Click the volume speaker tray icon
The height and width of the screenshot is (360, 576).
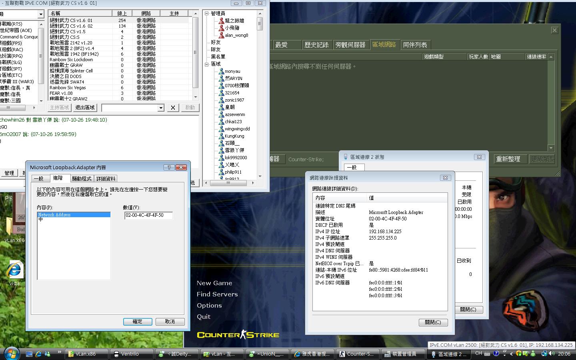click(552, 354)
